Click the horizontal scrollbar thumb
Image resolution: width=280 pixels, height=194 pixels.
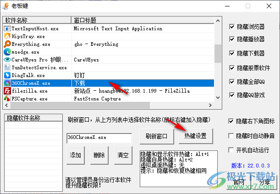80,105
